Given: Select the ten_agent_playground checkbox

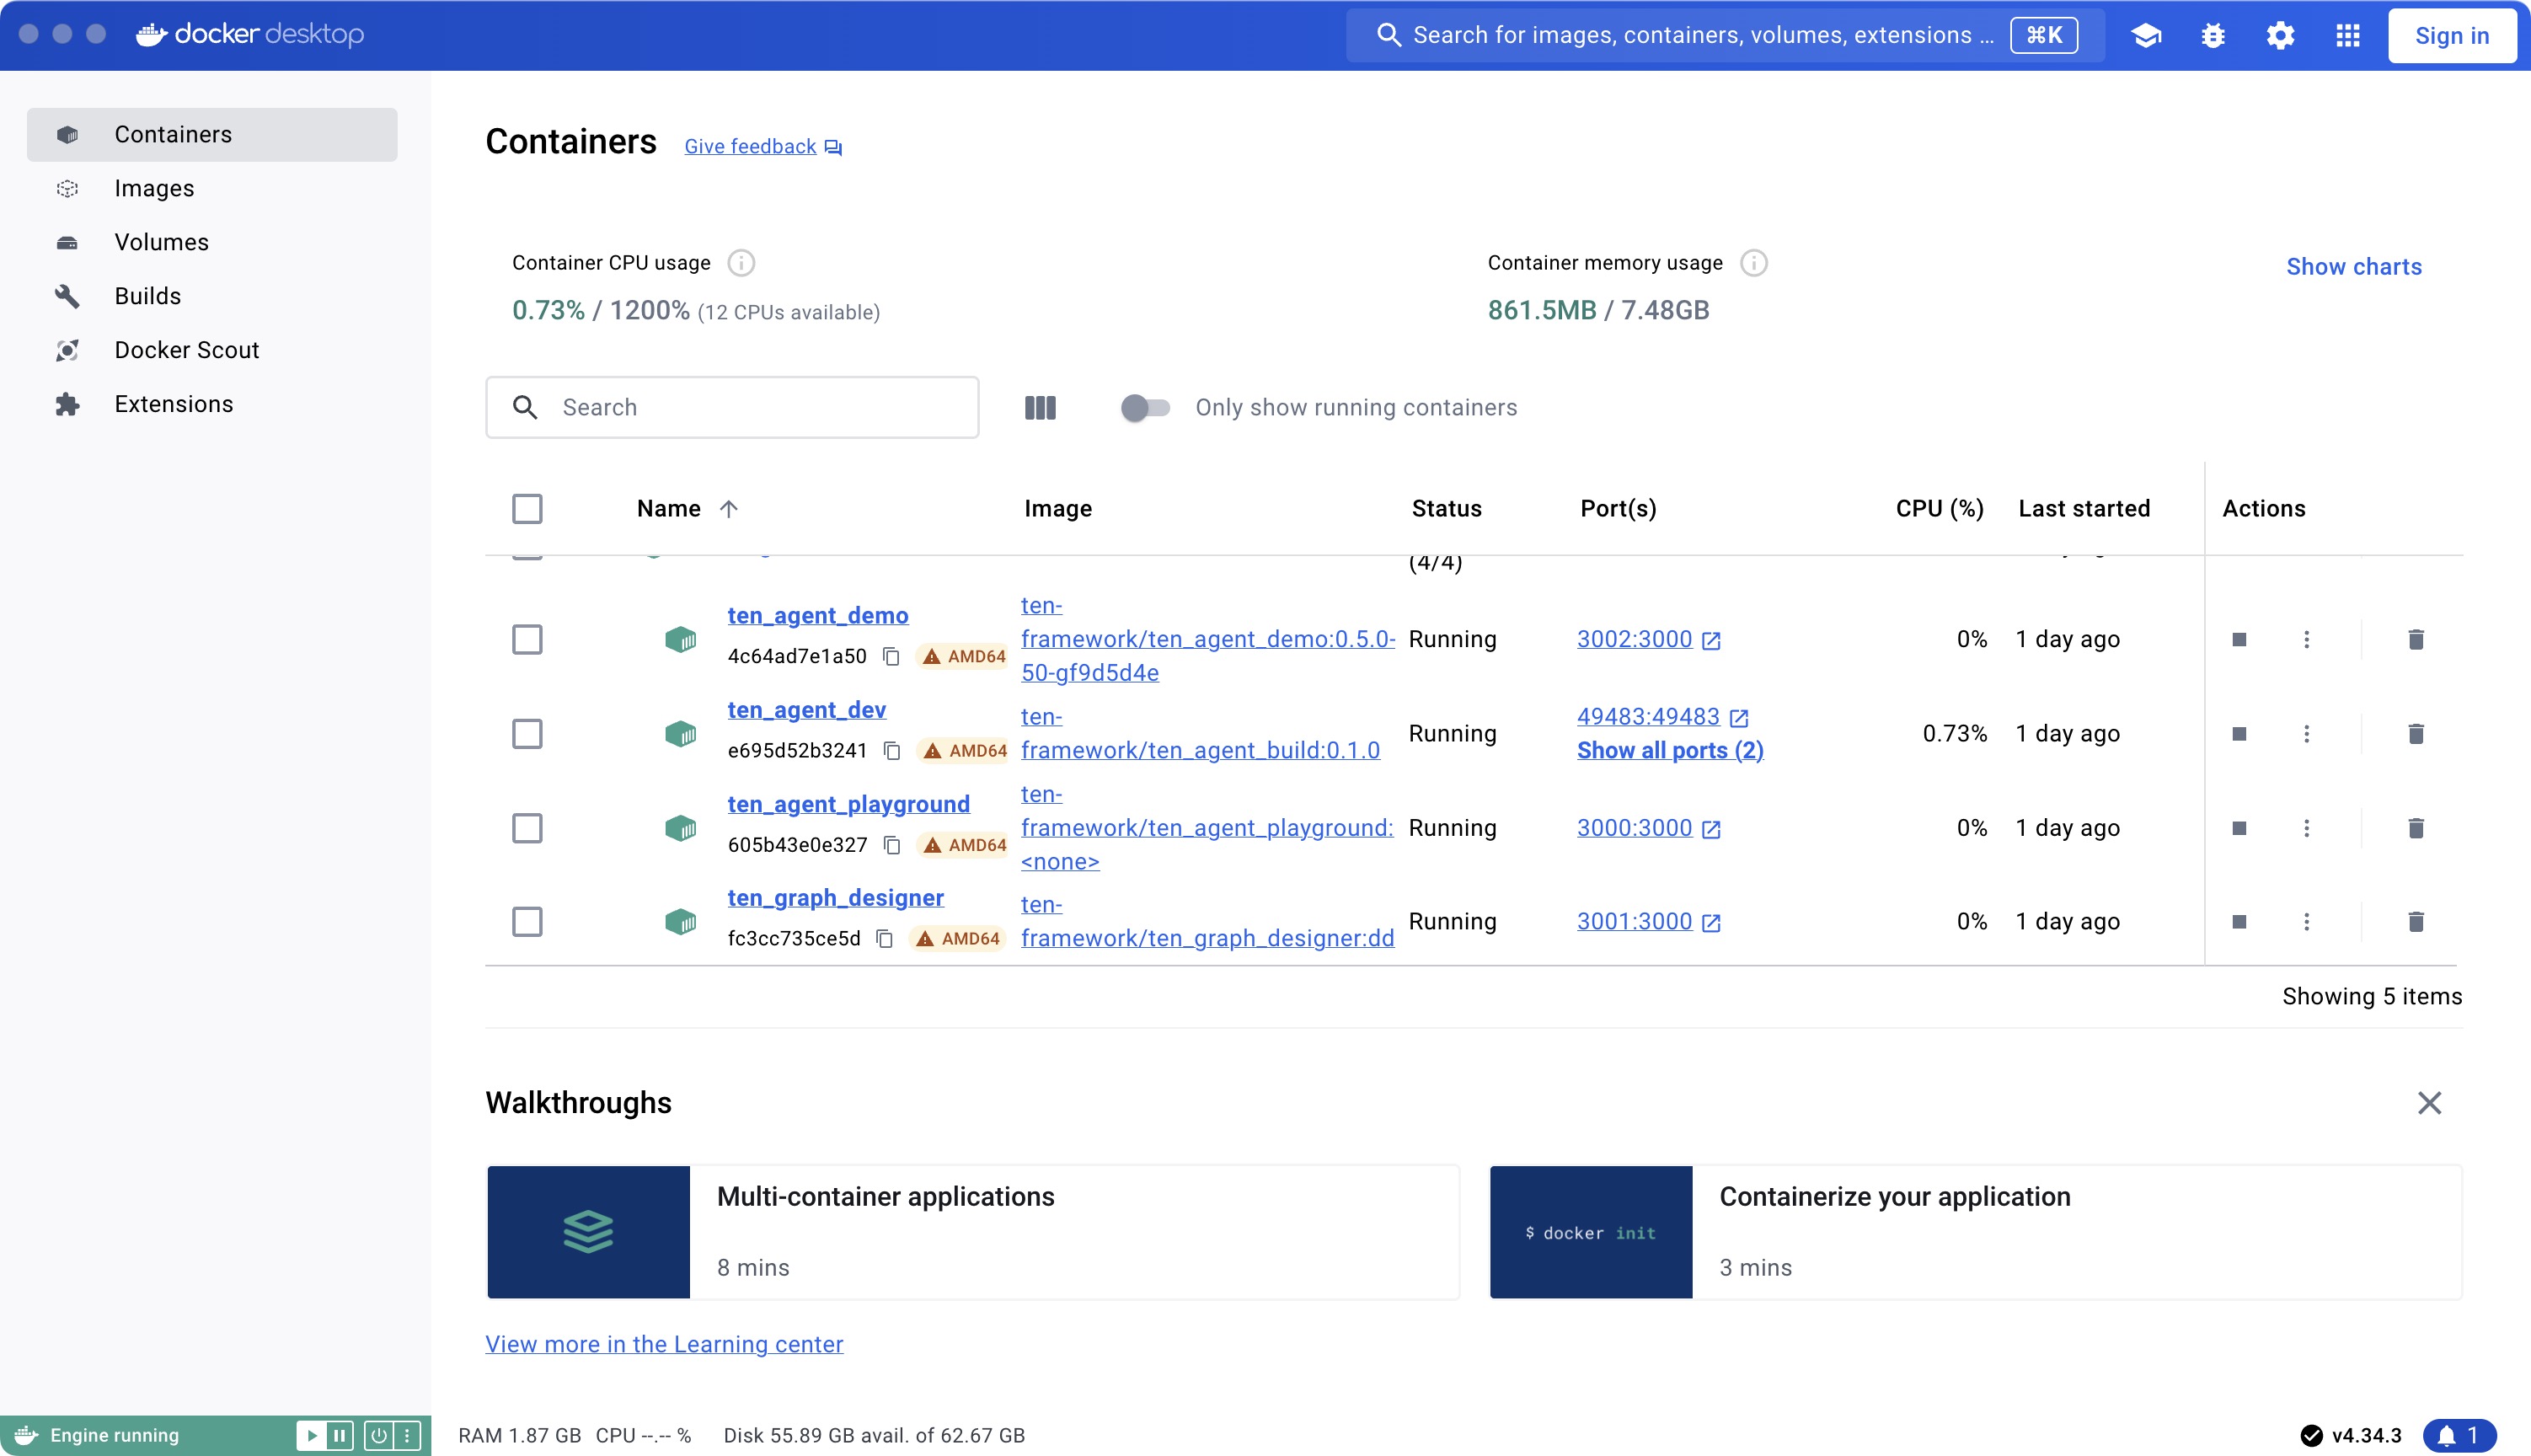Looking at the screenshot, I should (x=527, y=828).
